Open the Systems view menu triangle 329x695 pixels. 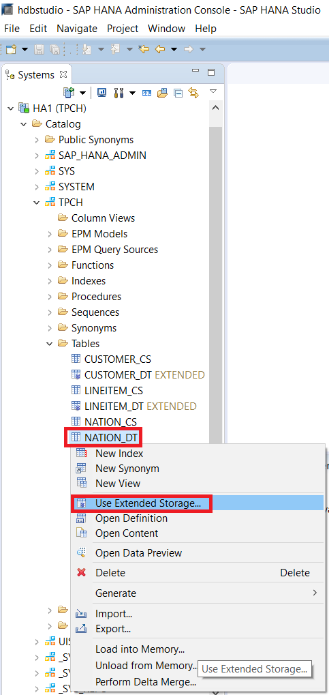pyautogui.click(x=213, y=91)
